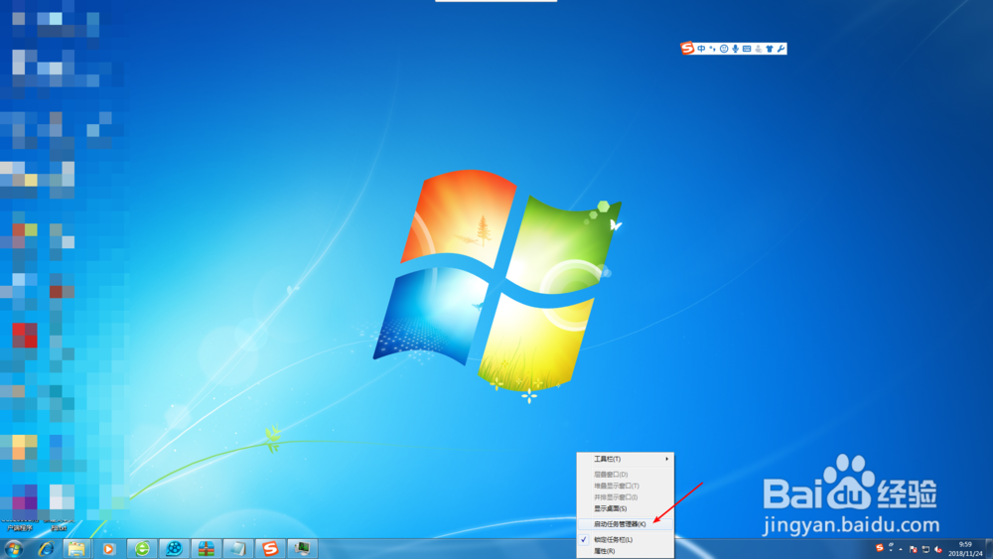Open clock showing 9:59 2018/11/24
The image size is (993, 559).
(x=965, y=549)
